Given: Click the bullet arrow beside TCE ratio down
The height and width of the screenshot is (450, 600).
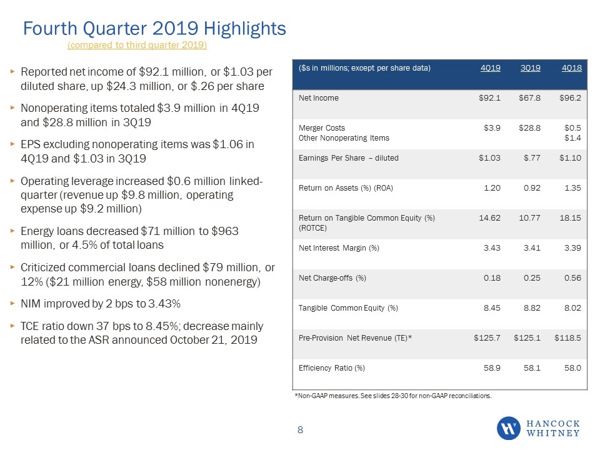Looking at the screenshot, I should [x=12, y=326].
